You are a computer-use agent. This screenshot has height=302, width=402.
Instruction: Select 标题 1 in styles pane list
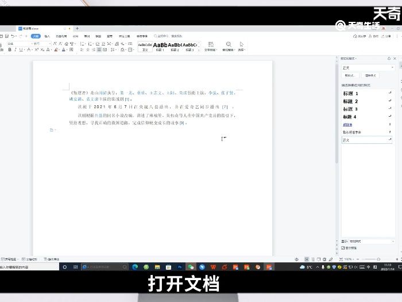[367, 93]
